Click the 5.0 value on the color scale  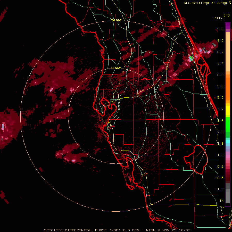pos(220,98)
